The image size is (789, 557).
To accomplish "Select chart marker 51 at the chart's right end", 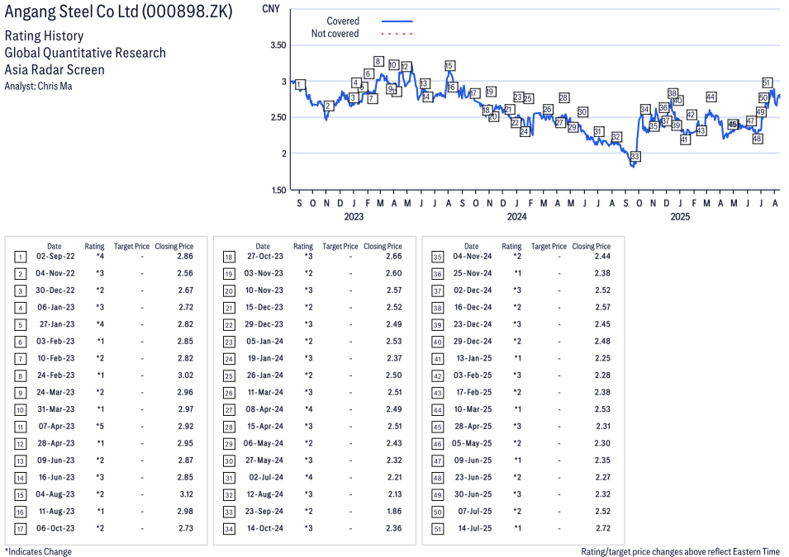I will click(x=767, y=83).
